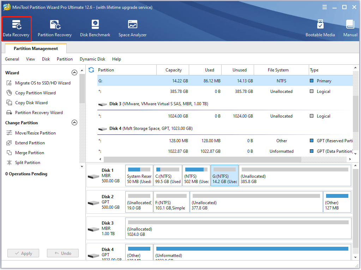
Task: Select the C:(NTFS) block on Disk 1
Action: 168,175
